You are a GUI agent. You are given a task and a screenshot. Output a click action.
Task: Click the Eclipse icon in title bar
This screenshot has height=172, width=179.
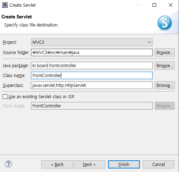point(5,5)
